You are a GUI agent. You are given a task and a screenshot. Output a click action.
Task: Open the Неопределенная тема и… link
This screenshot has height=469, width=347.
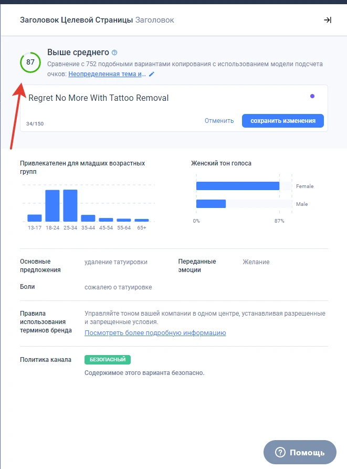click(x=107, y=74)
